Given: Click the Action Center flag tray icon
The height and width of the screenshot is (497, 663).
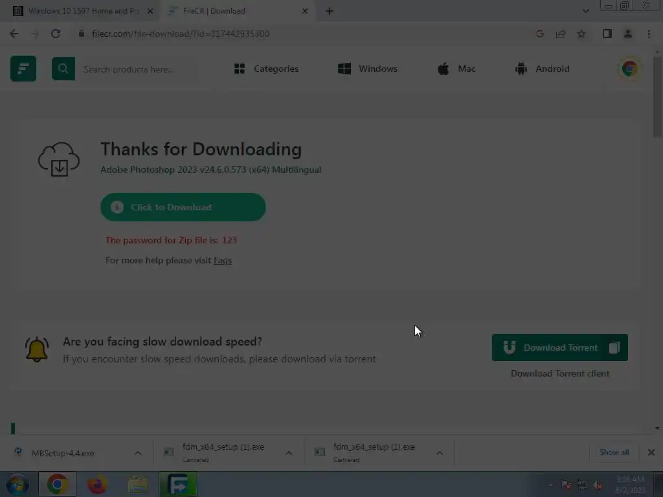Looking at the screenshot, I should click(x=566, y=485).
